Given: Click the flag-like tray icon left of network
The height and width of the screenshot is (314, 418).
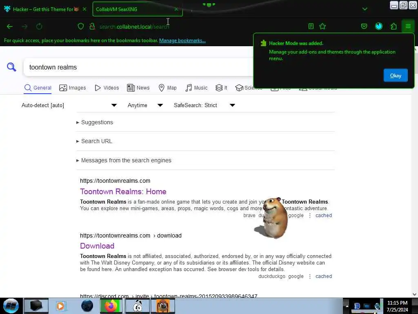Looking at the screenshot, I should pos(357,306).
